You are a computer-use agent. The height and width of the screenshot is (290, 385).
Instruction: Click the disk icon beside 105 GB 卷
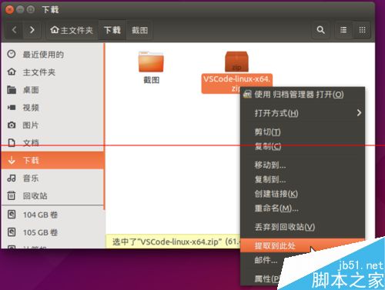(x=12, y=232)
